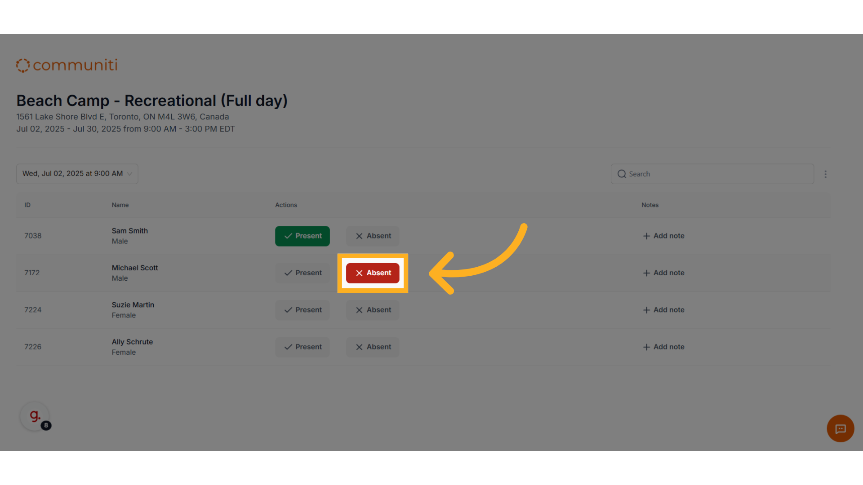Open the guide widget with badge 8
This screenshot has width=863, height=485.
pyautogui.click(x=35, y=416)
